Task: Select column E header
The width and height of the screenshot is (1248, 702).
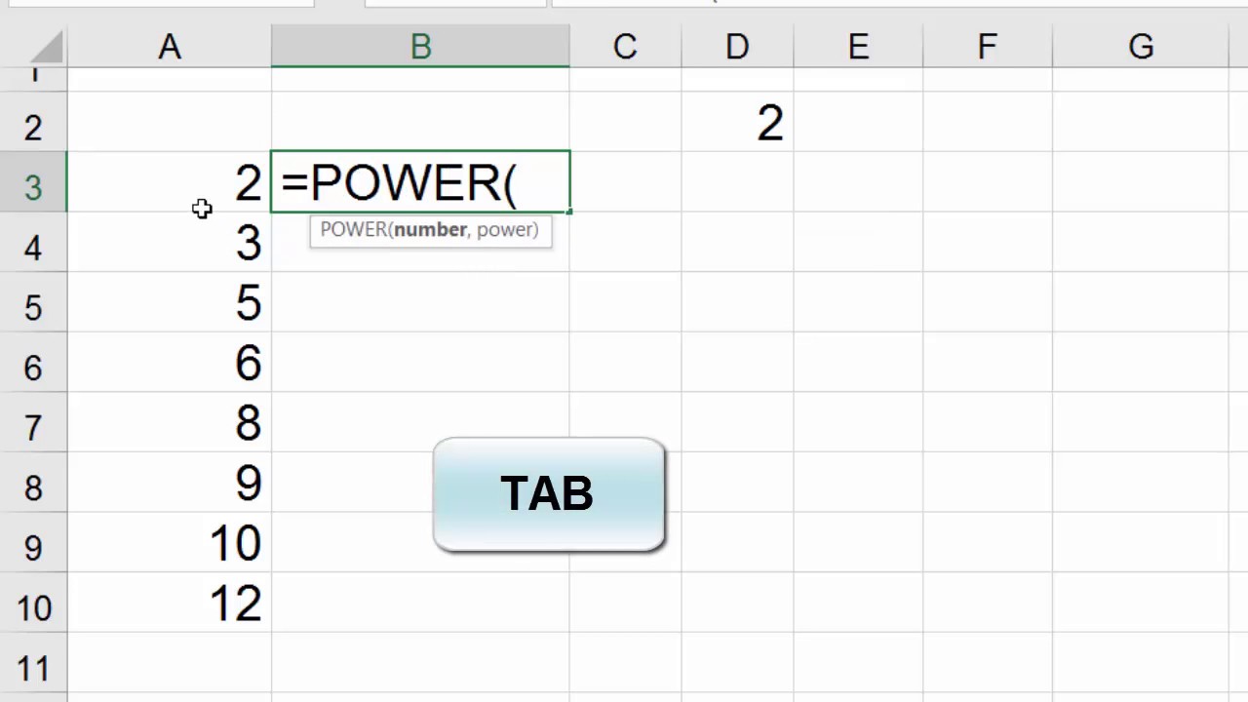Action: (858, 47)
